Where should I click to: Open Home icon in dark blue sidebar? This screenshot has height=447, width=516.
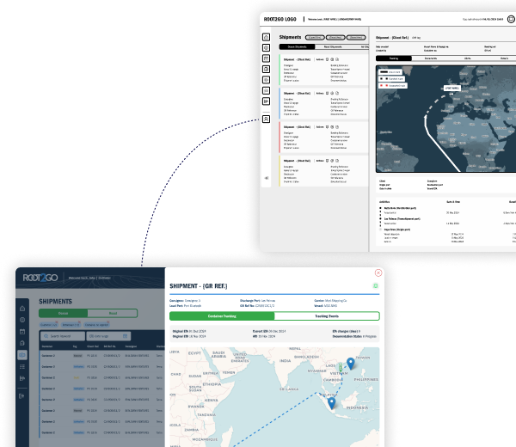(x=22, y=309)
